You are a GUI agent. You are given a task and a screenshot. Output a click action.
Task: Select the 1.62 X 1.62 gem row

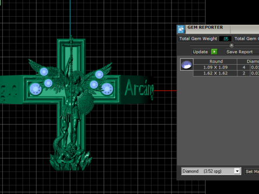pos(226,73)
